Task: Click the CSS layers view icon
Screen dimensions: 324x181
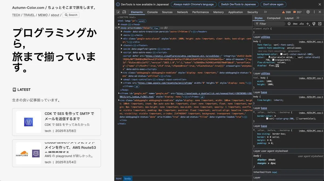Action: point(289,24)
